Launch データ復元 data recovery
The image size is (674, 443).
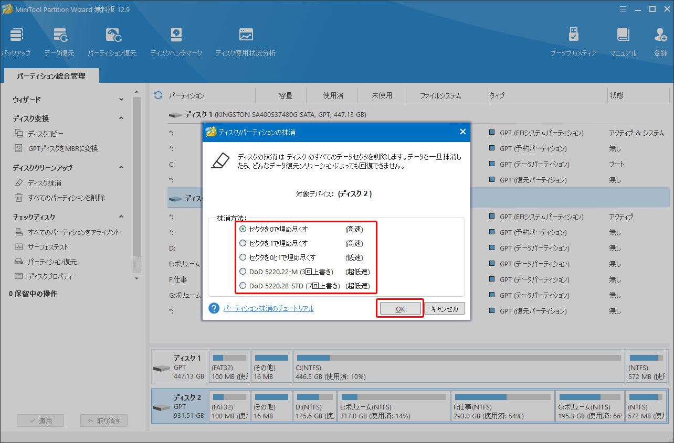click(x=59, y=42)
